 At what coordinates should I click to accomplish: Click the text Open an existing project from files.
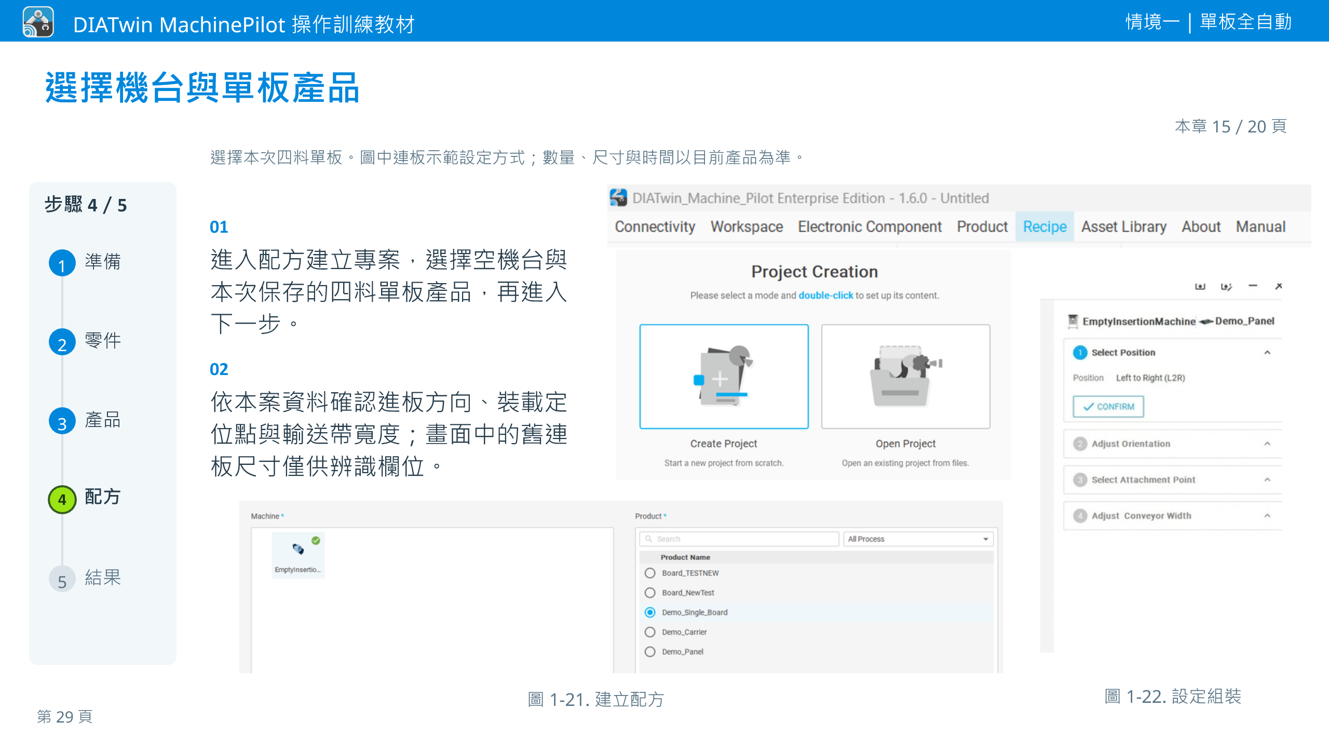pyautogui.click(x=905, y=463)
